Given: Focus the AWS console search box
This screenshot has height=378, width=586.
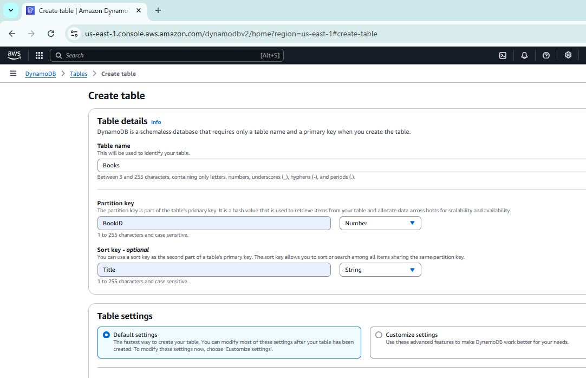Looking at the screenshot, I should [167, 55].
